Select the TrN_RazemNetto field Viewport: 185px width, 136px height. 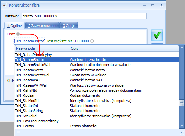pyautogui.click(x=29, y=70)
